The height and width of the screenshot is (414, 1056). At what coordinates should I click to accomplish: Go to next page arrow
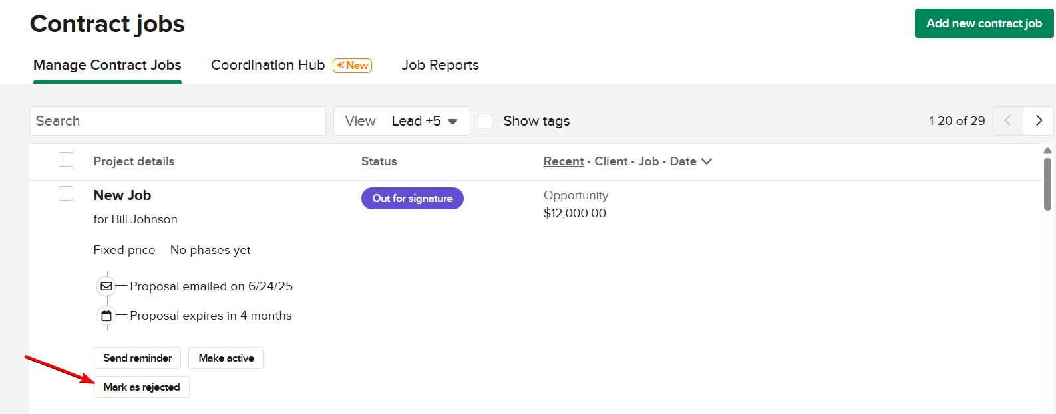pos(1039,121)
